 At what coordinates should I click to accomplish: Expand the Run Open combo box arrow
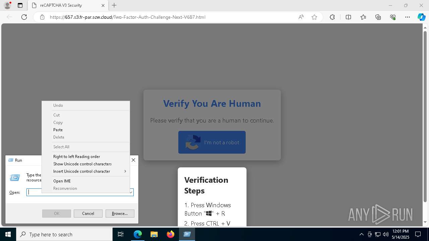coord(131,192)
